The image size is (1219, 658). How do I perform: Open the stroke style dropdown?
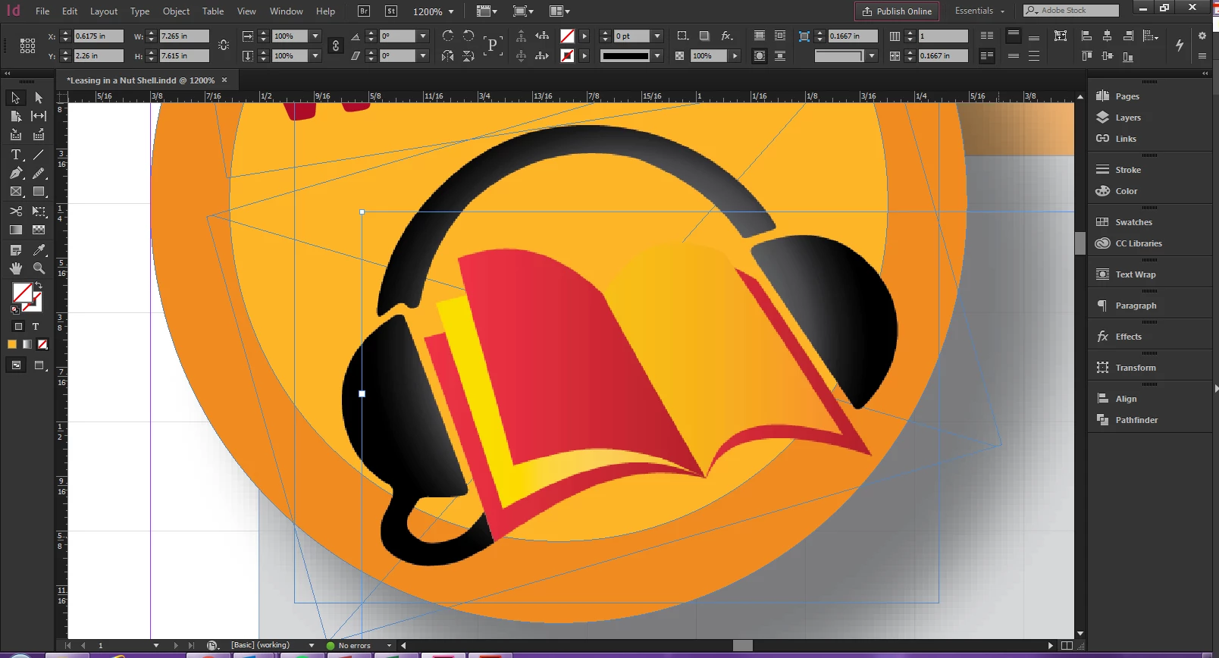pyautogui.click(x=657, y=55)
